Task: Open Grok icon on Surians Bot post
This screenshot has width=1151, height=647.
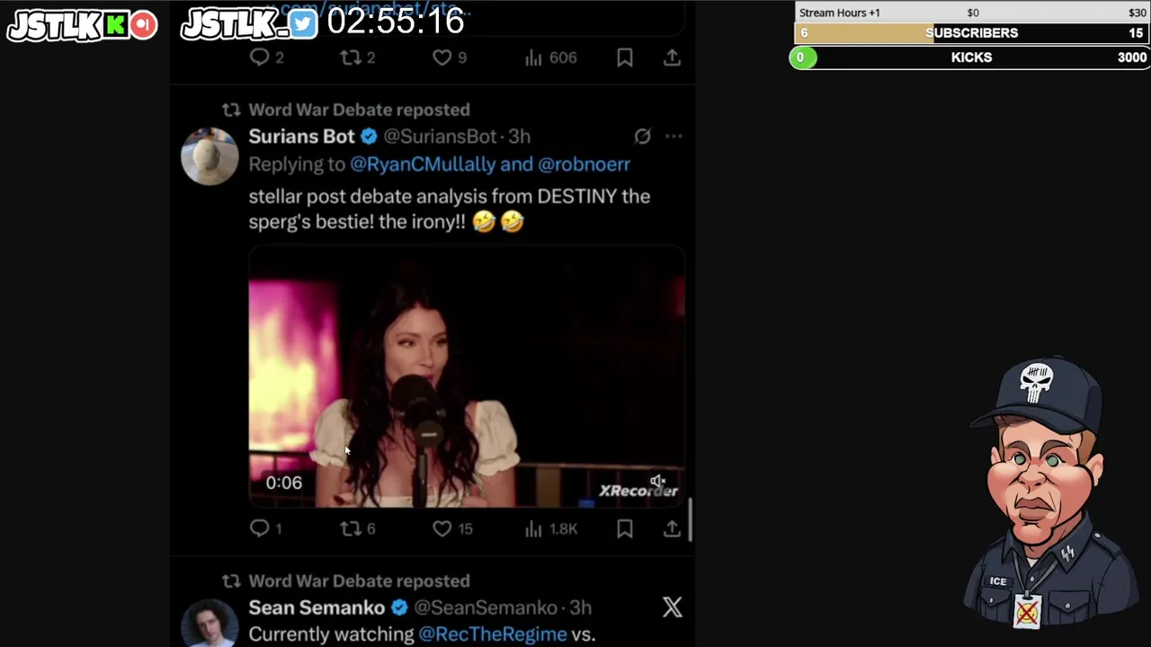Action: pos(642,137)
